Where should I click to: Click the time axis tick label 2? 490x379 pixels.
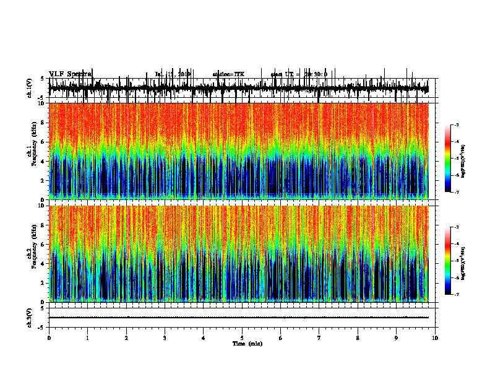126,338
